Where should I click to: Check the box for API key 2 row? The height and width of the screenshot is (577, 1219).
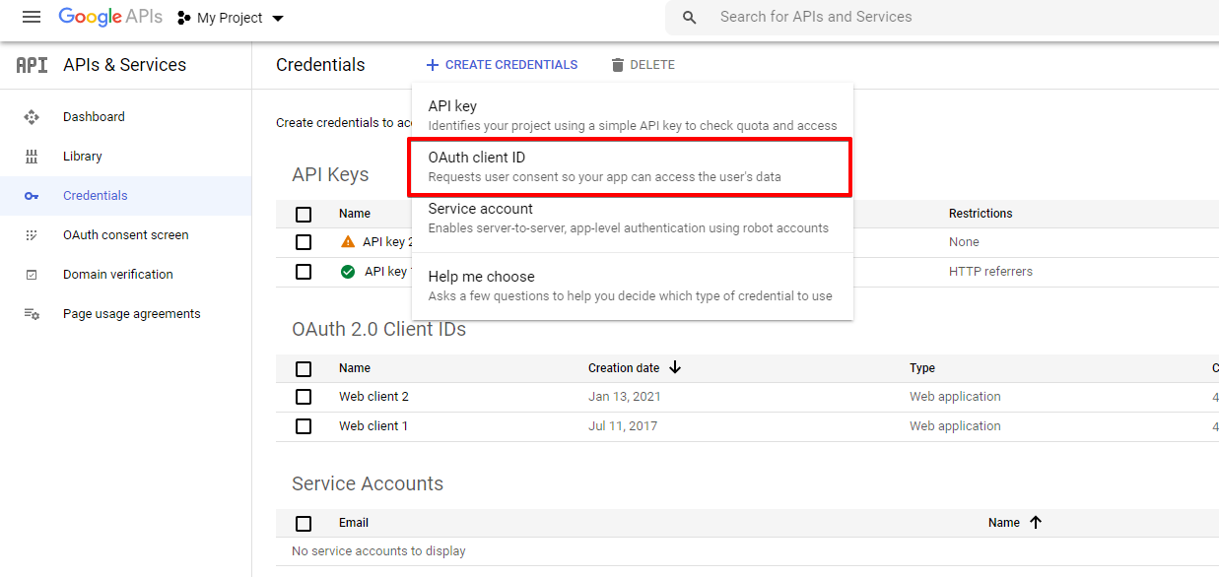304,242
